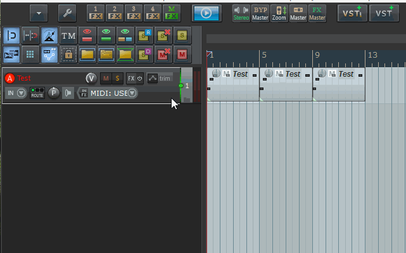Click the V volume knob on Test track

91,78
